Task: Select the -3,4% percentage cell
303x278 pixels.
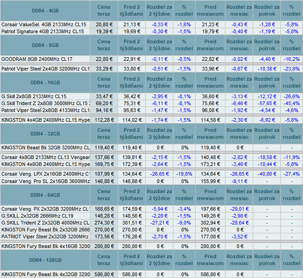Action: 184,209
